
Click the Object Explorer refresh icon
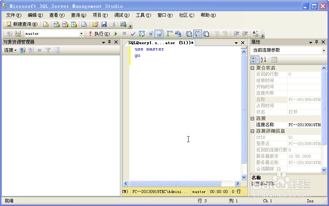pos(57,50)
